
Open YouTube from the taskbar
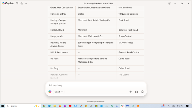point(70,106)
